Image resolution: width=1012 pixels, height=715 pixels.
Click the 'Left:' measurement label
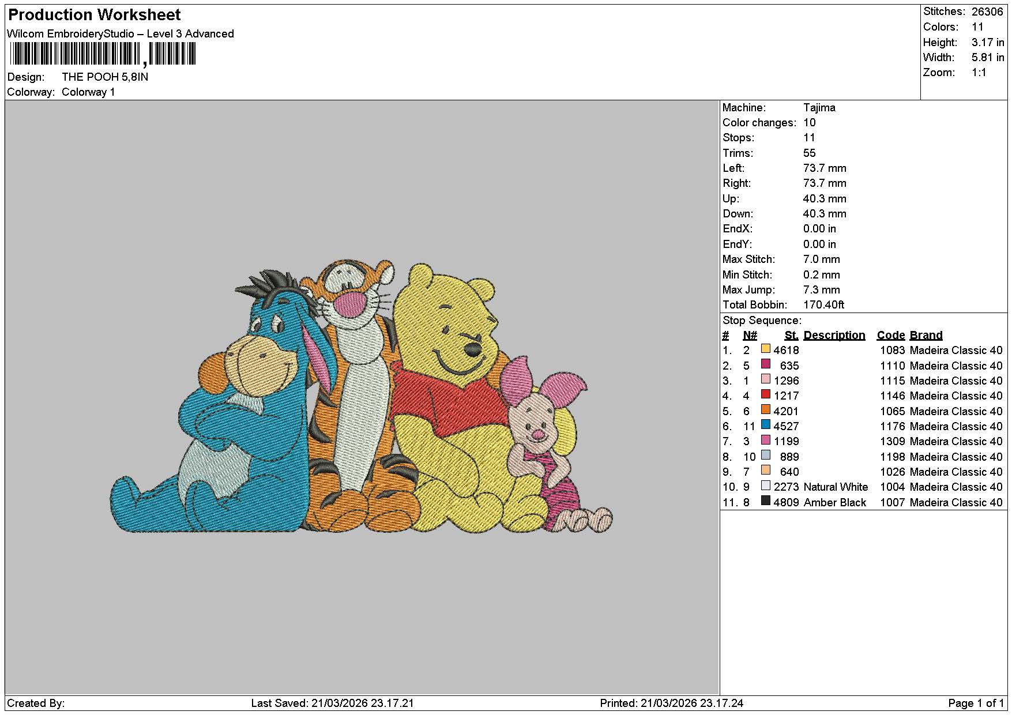pyautogui.click(x=733, y=168)
